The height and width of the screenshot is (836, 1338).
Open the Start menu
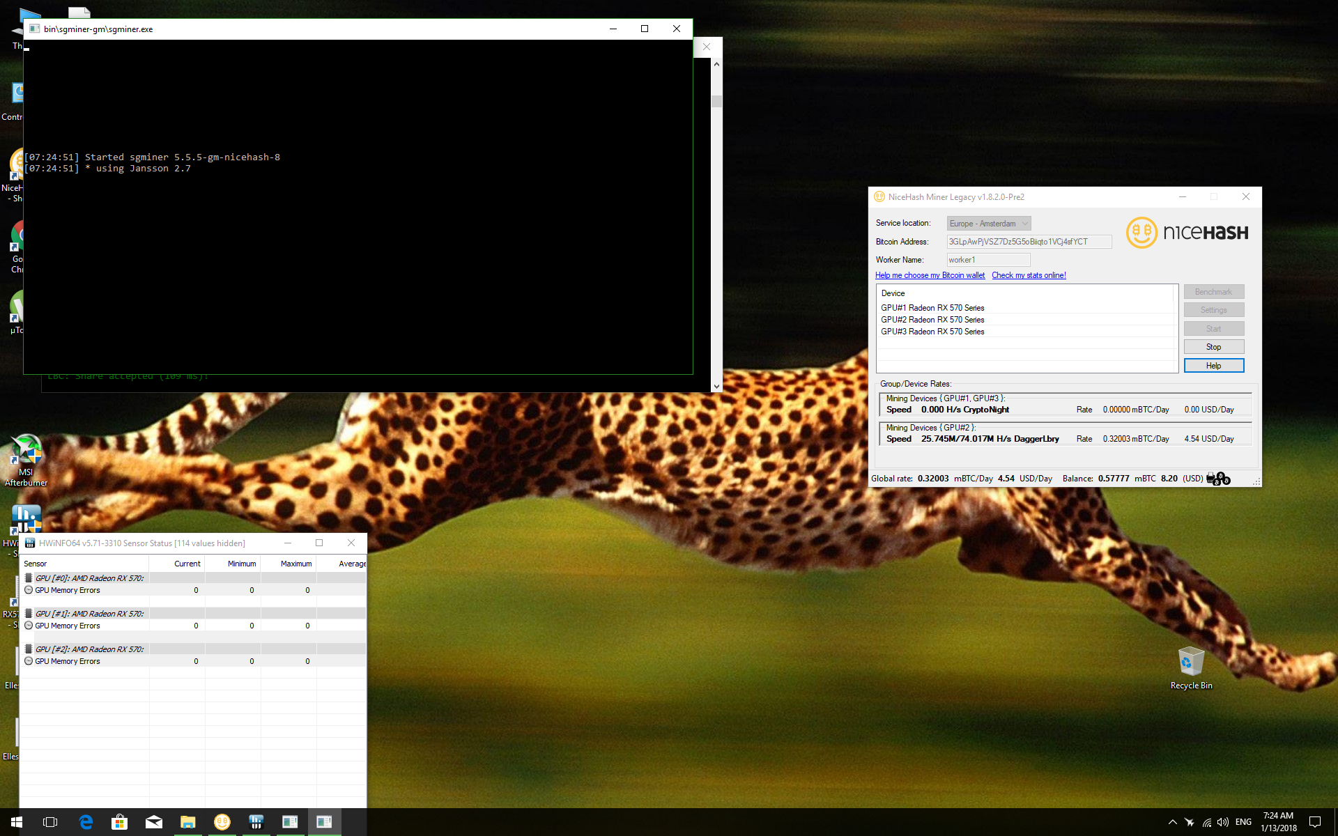[17, 823]
